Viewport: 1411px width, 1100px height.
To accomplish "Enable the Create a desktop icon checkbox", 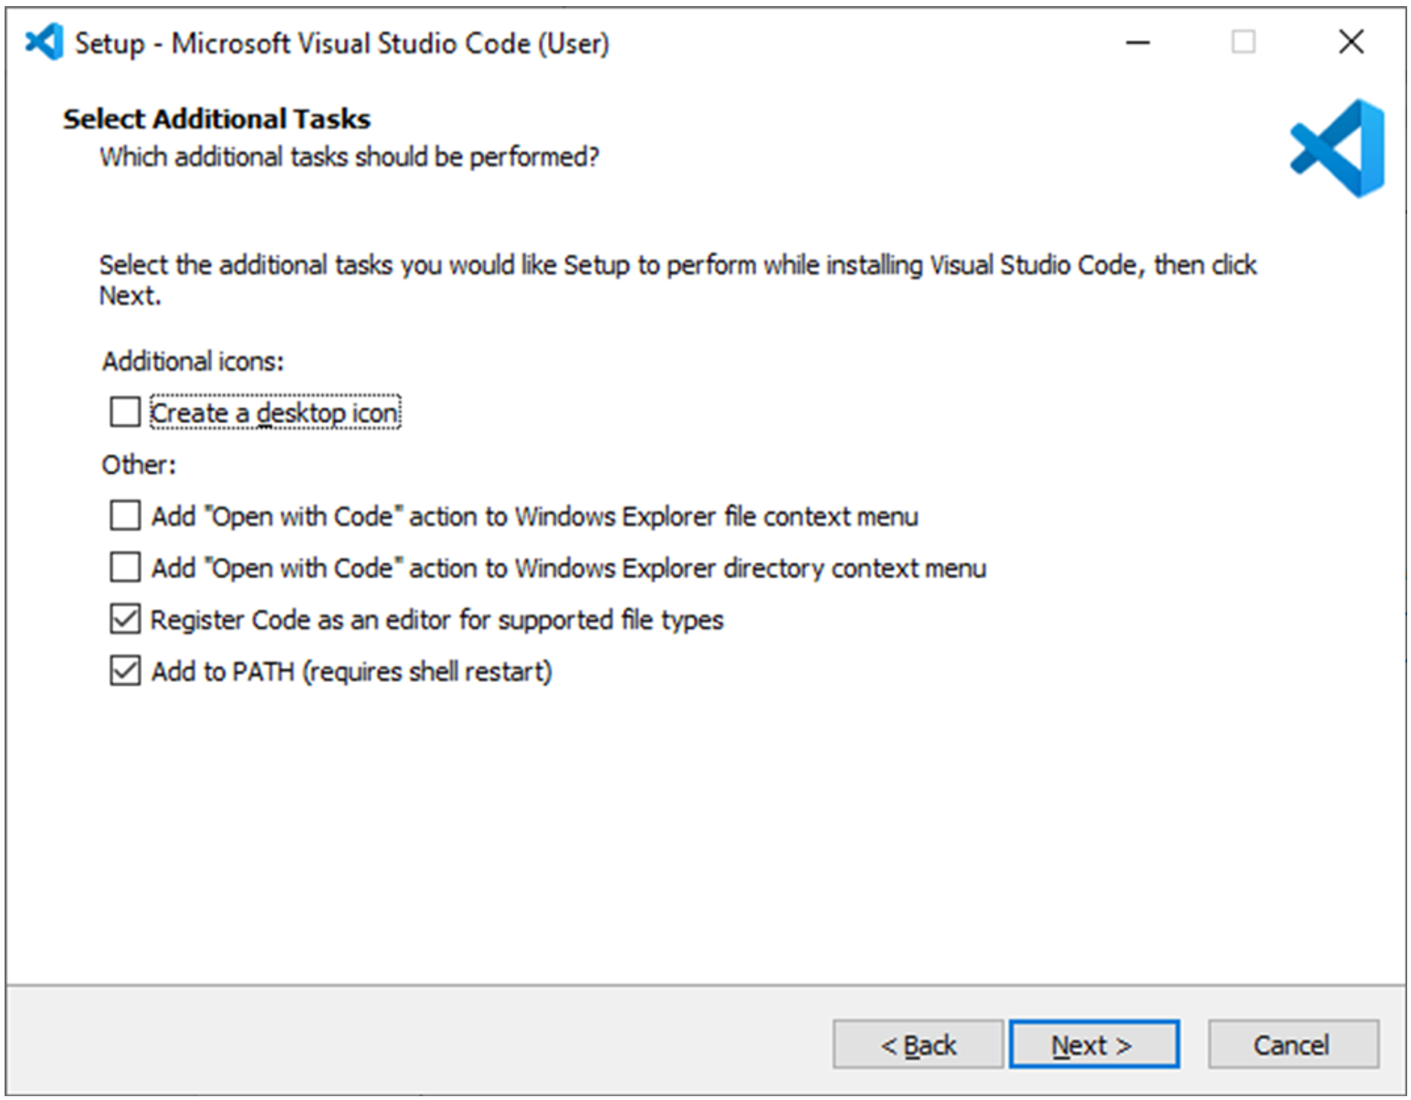I will tap(125, 412).
